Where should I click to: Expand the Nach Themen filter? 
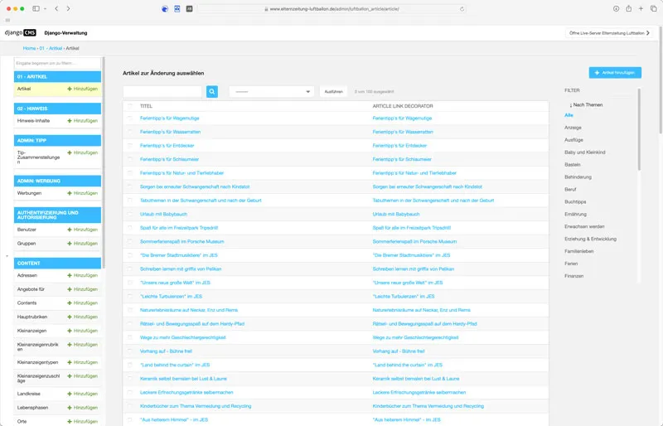click(x=586, y=104)
